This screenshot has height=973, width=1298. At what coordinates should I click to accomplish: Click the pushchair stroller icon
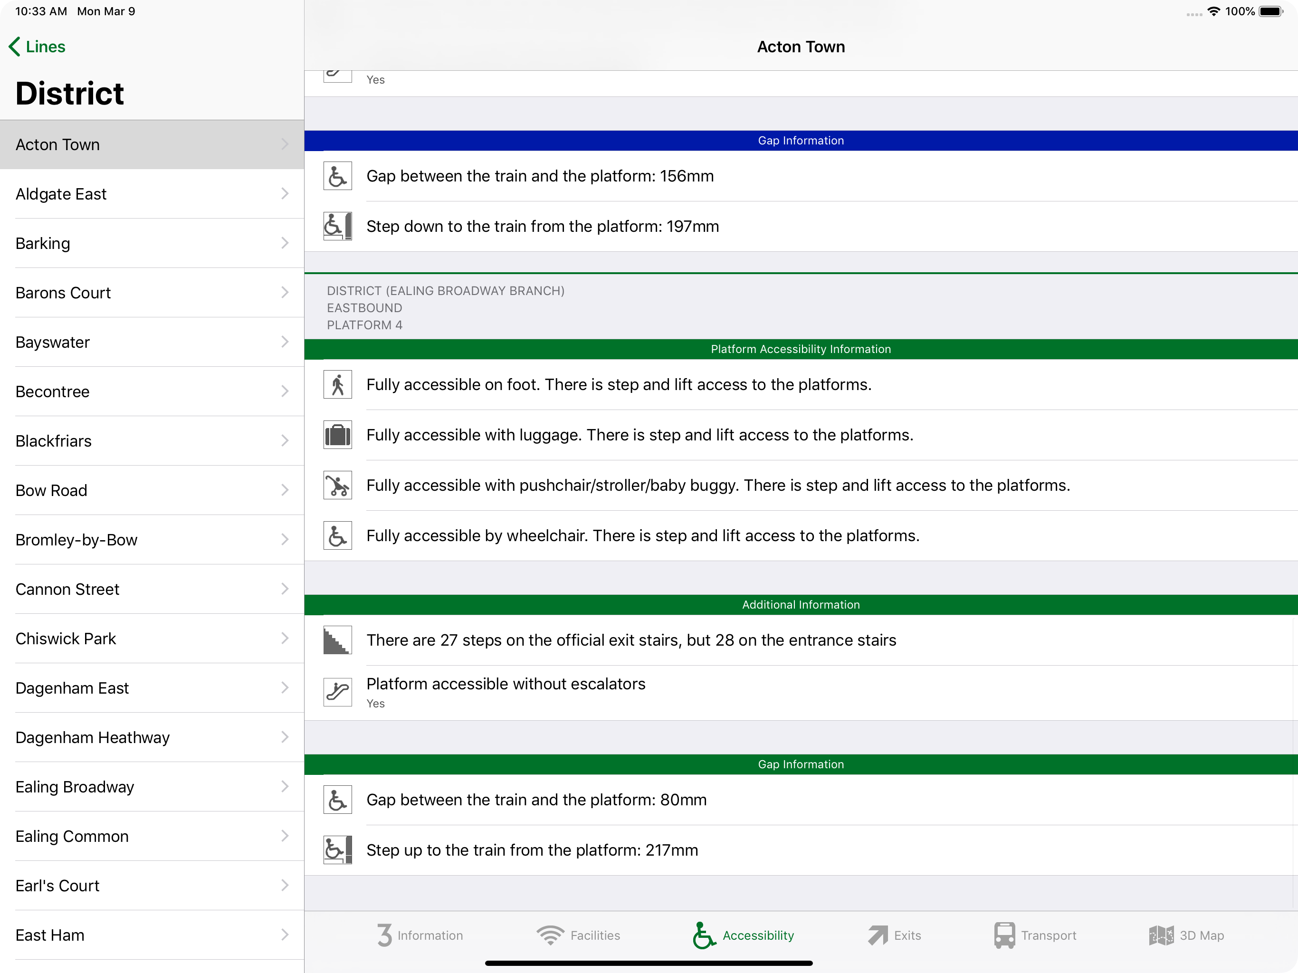click(337, 486)
